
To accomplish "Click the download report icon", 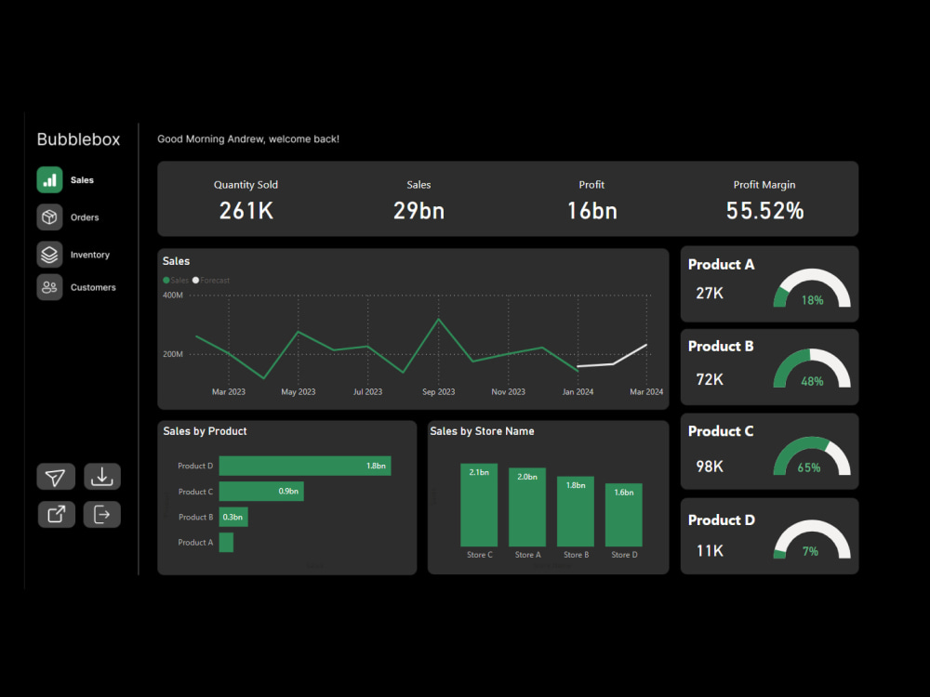I will pos(101,477).
